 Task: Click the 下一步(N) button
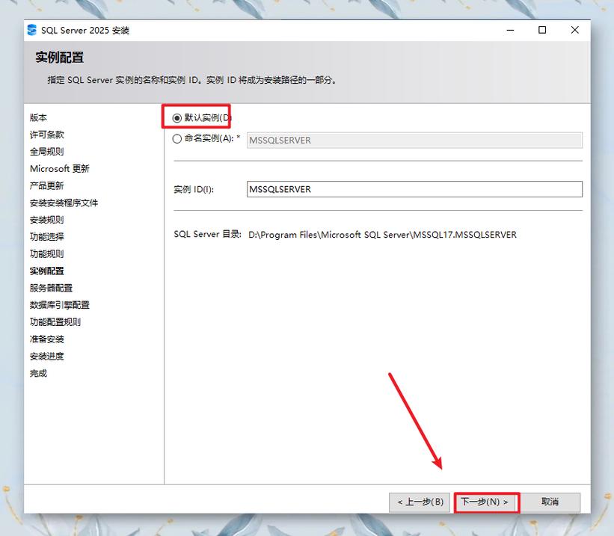(485, 502)
